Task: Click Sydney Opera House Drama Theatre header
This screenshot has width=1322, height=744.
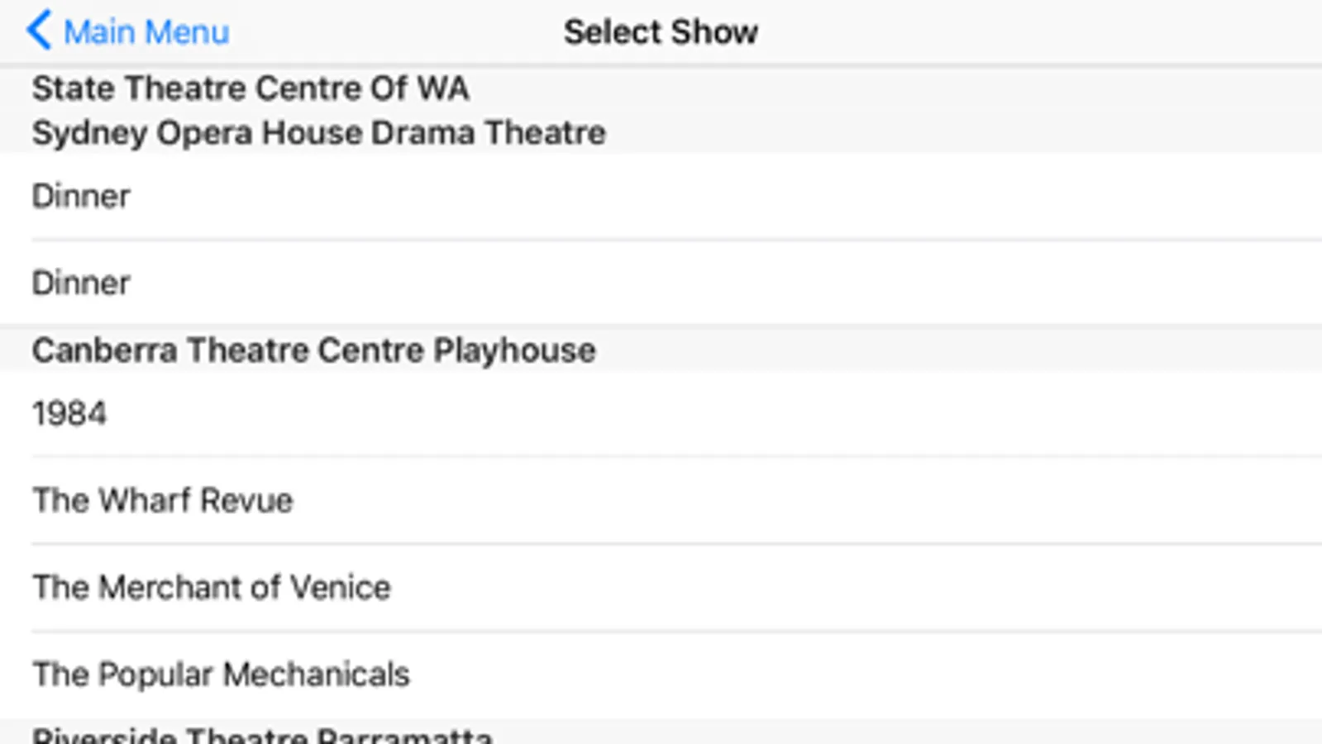Action: pos(318,132)
